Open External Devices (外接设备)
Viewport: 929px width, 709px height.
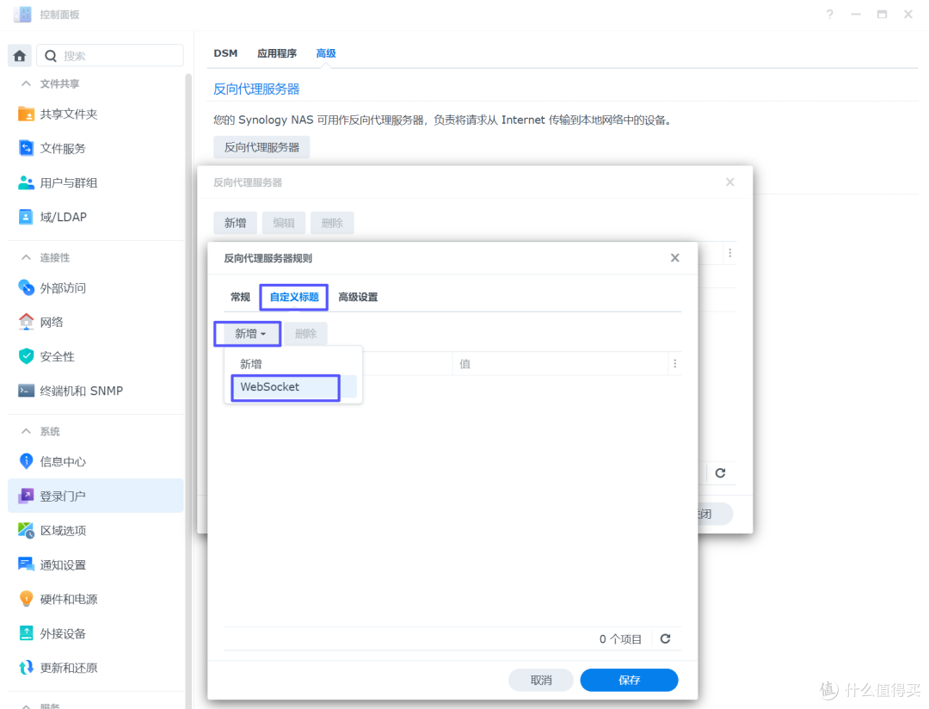(96, 633)
